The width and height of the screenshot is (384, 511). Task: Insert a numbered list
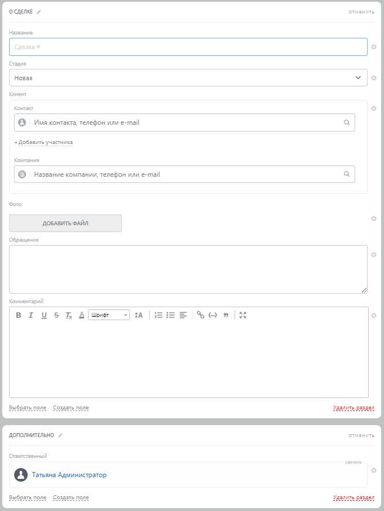tap(158, 315)
